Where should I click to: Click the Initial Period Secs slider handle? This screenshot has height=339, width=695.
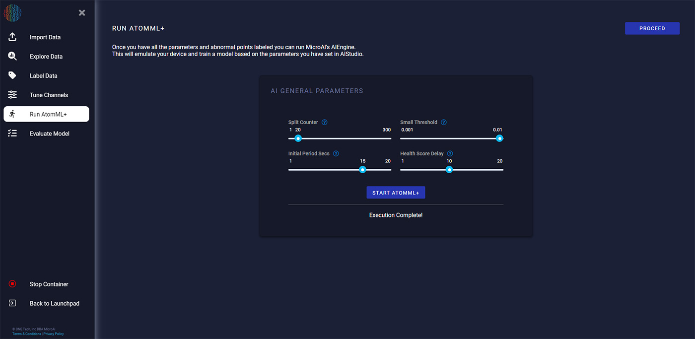(x=363, y=170)
